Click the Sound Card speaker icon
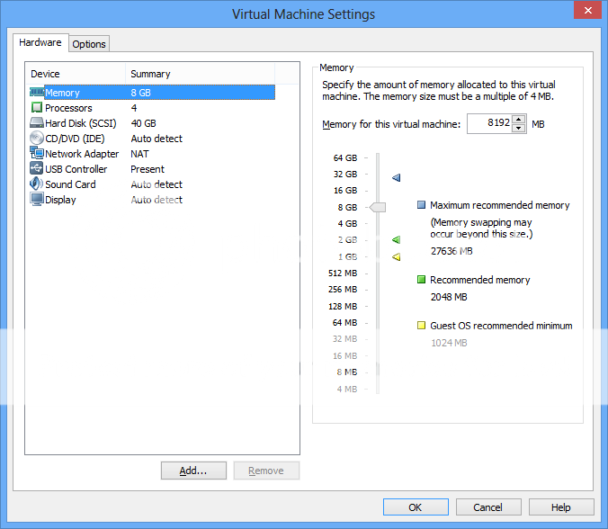Image resolution: width=608 pixels, height=529 pixels. 37,184
